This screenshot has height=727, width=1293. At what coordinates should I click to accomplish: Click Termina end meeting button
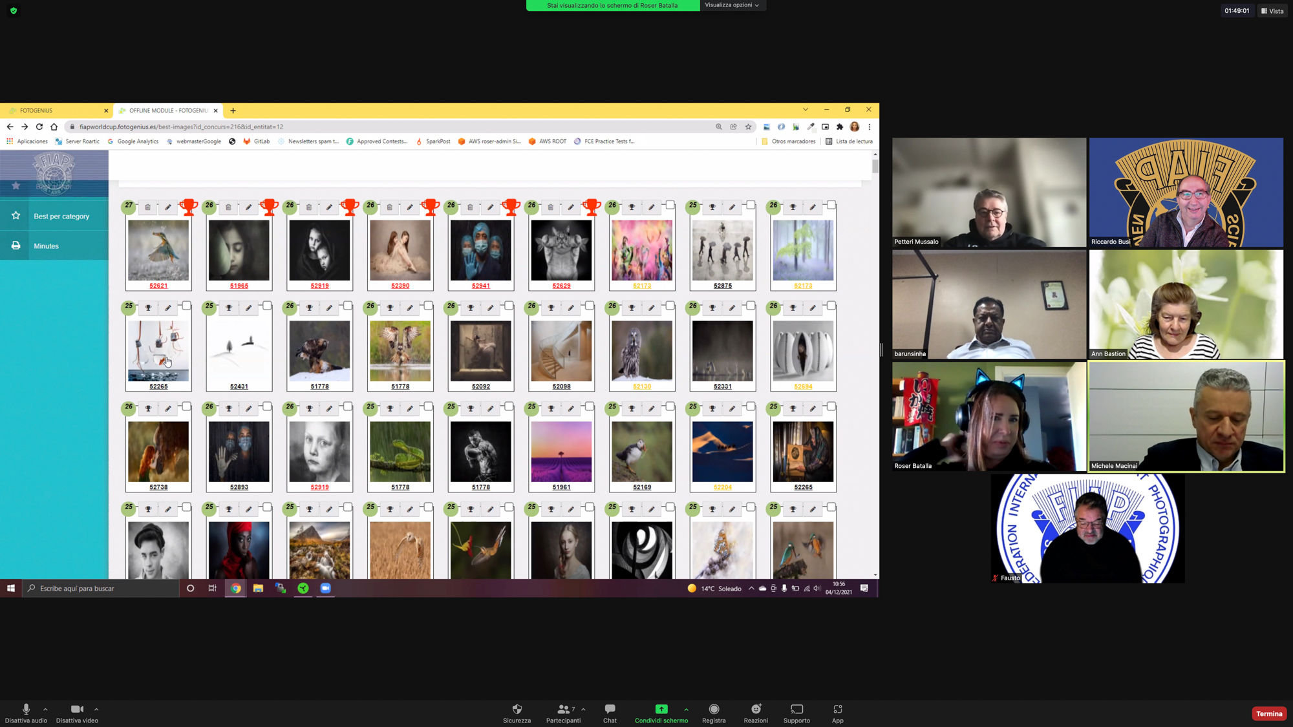click(1268, 713)
